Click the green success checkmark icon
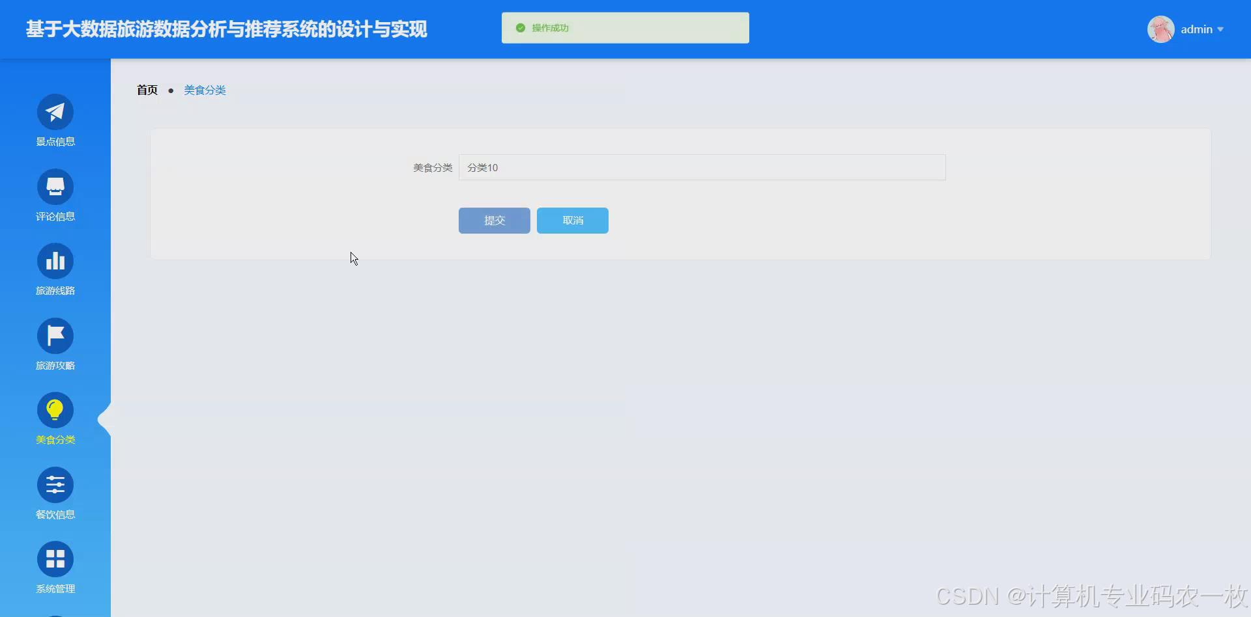 click(520, 27)
